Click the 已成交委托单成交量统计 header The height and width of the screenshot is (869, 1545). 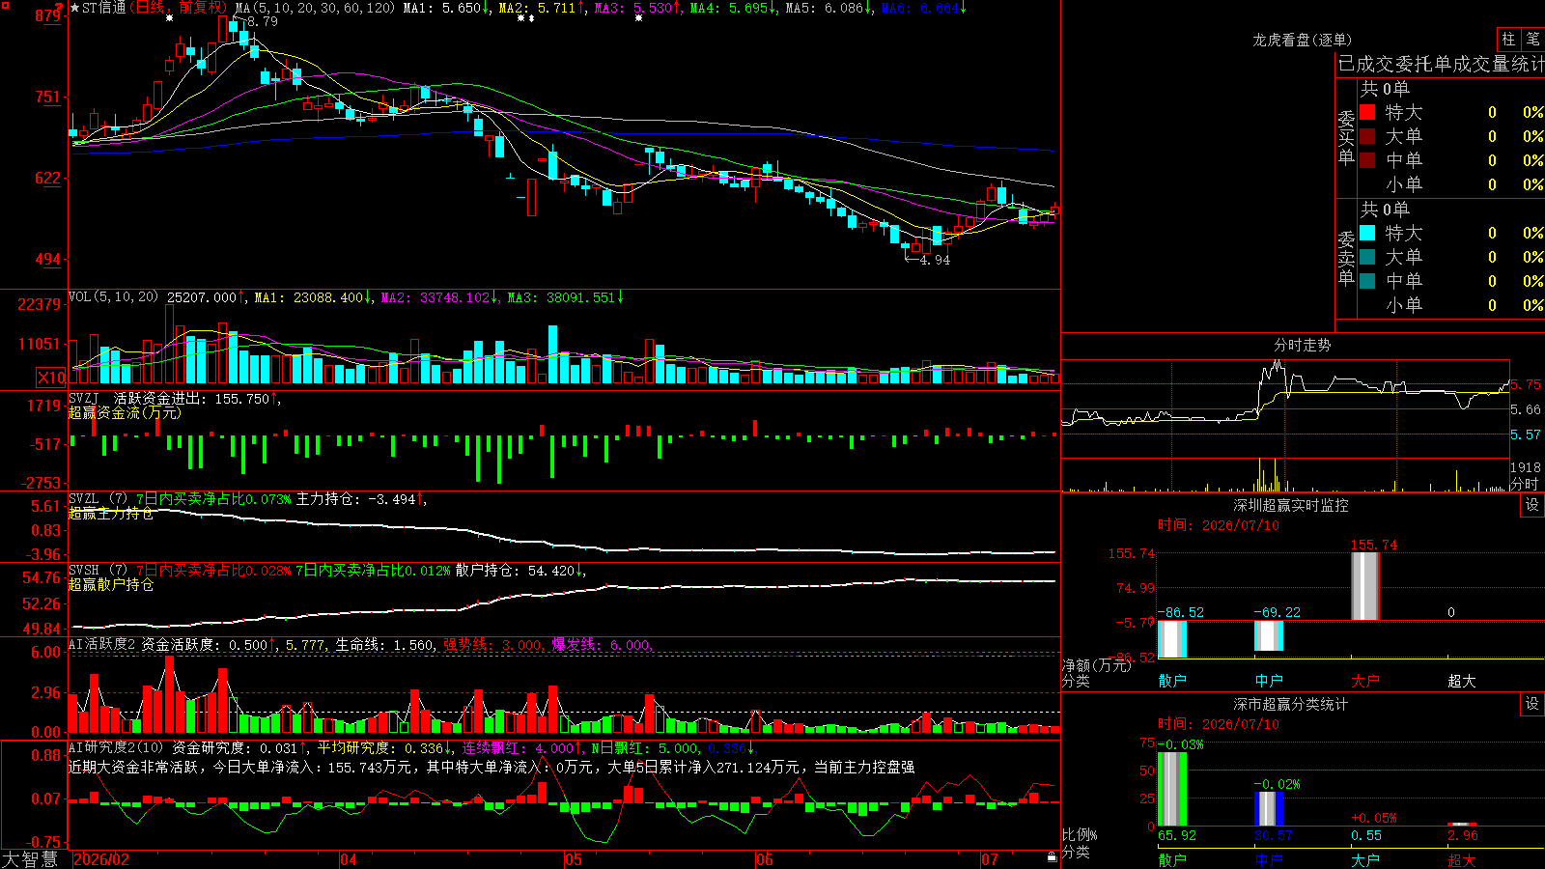coord(1441,64)
